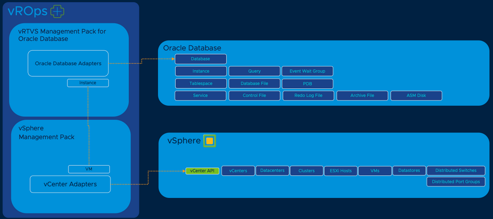Viewport: 493px width, 219px height.
Task: Select the VMs box in vSphere
Action: coord(375,171)
